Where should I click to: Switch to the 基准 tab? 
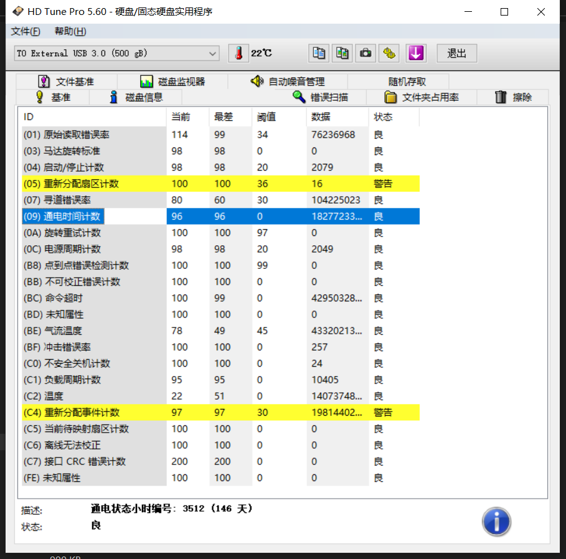point(54,97)
